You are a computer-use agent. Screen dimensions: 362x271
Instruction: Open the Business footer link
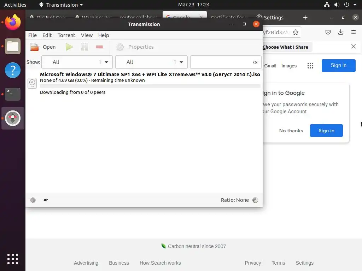[119, 263]
